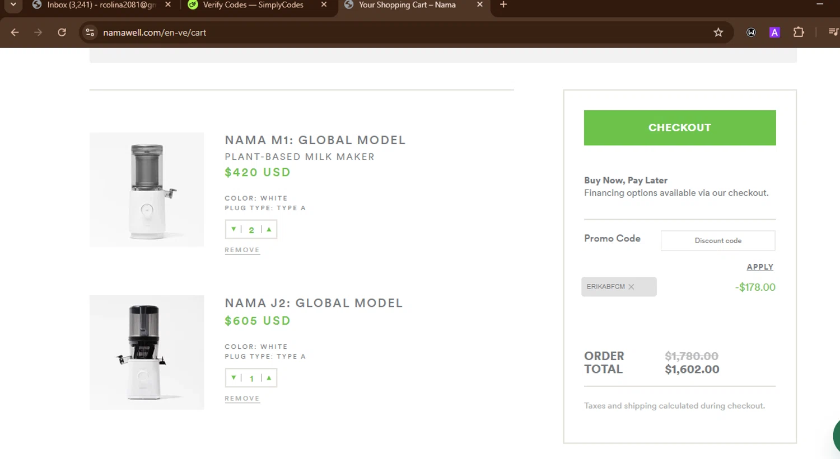This screenshot has height=459, width=840.
Task: Remove Nama M1 from the cart
Action: coord(242,250)
